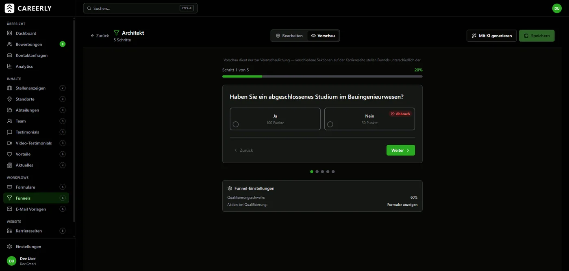The image size is (569, 271).
Task: Jump to step 3 pagination dot
Action: coord(322,172)
